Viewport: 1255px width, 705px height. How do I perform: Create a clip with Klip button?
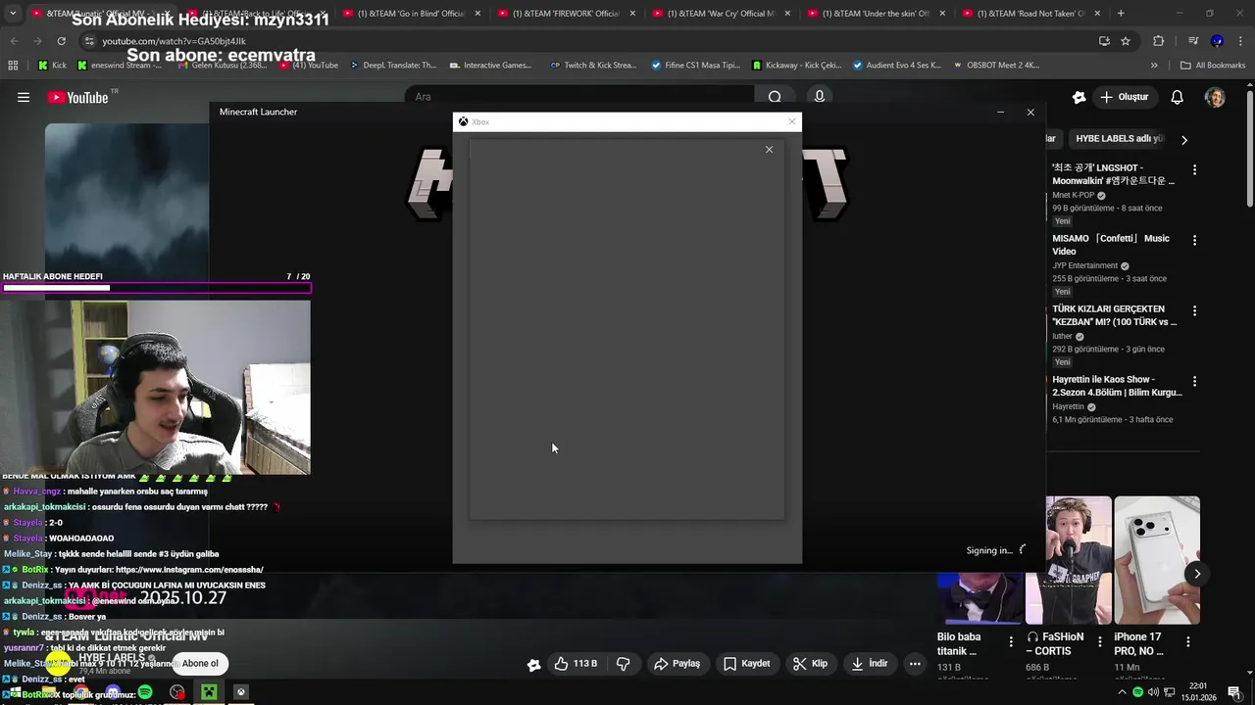[810, 664]
